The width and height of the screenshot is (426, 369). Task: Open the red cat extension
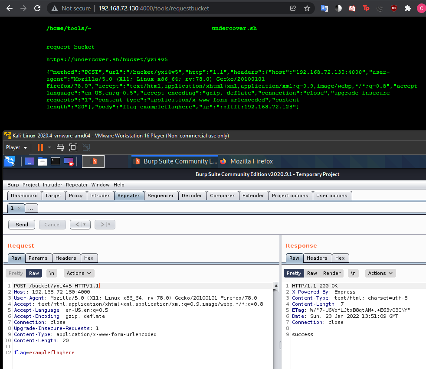point(352,8)
